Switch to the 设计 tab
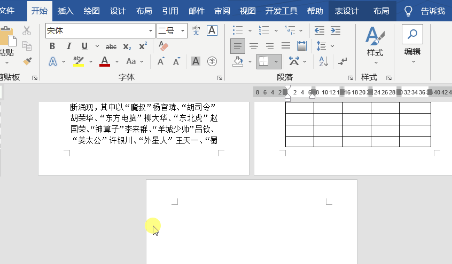Viewport: 452px width, 264px height. pos(118,11)
